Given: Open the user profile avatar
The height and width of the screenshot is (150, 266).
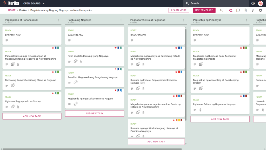Looking at the screenshot, I should click(261, 3).
